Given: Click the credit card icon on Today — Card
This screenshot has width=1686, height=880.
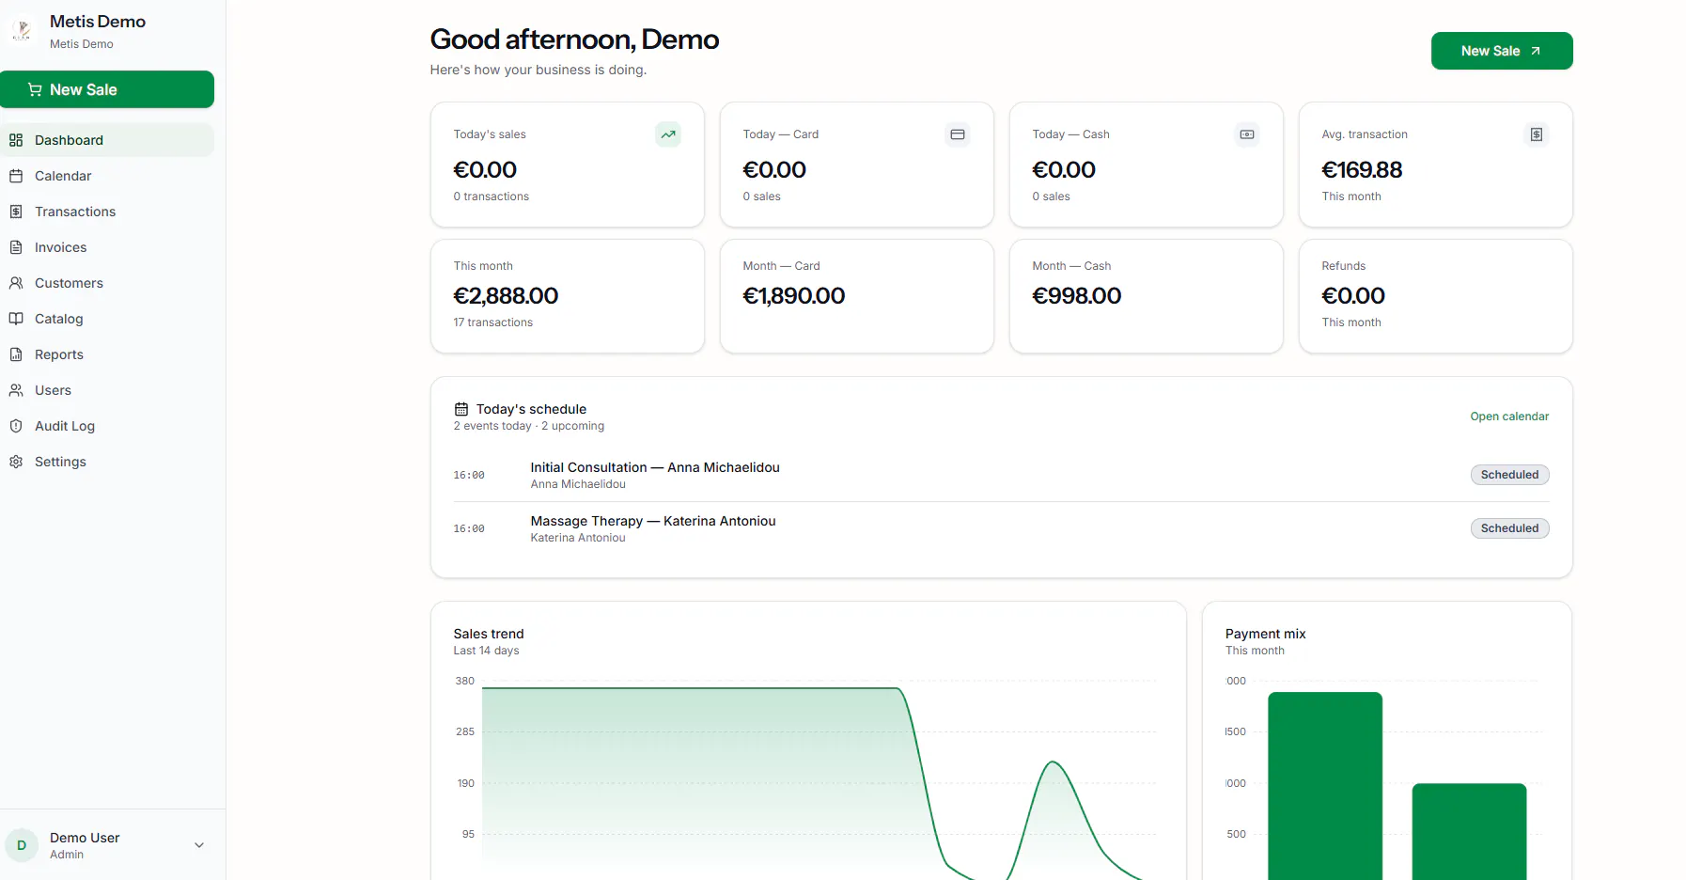Looking at the screenshot, I should tap(958, 134).
